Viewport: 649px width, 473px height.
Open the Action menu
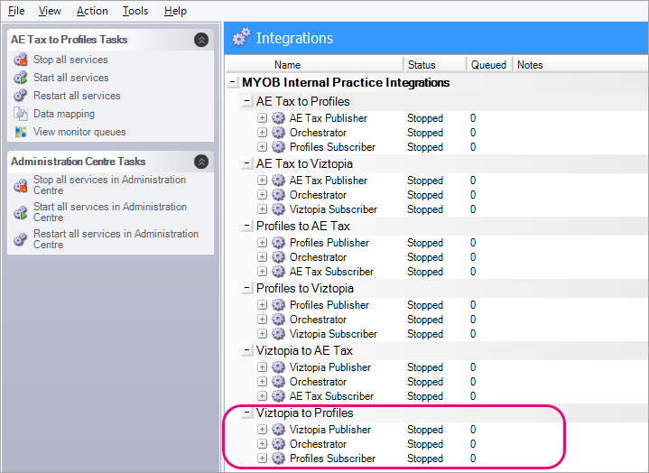point(92,11)
